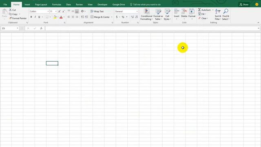Click the Insert cells button

177,14
